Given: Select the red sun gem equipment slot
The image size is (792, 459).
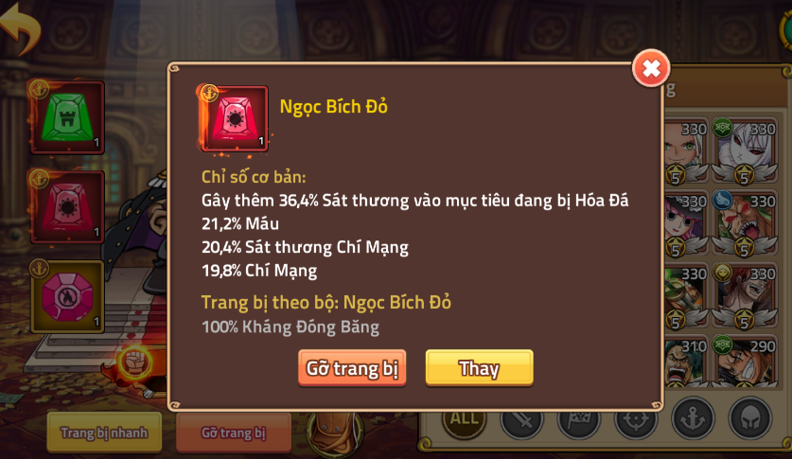Looking at the screenshot, I should (67, 207).
